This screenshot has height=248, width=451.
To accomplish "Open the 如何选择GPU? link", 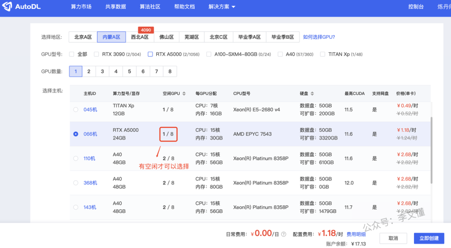I will (319, 37).
